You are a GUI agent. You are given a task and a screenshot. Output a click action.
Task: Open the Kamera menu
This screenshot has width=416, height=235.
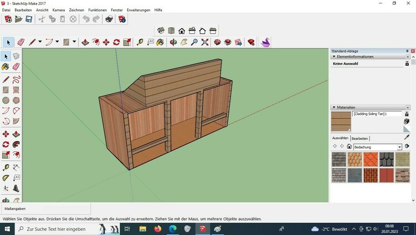coord(58,10)
